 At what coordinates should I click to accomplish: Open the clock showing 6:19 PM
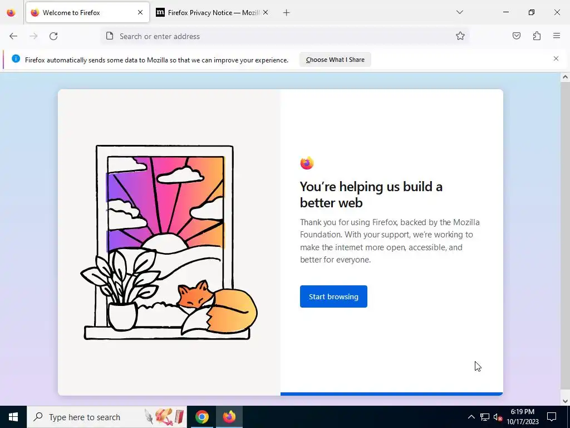(522, 417)
